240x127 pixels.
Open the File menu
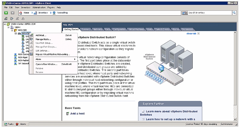pos(6,7)
